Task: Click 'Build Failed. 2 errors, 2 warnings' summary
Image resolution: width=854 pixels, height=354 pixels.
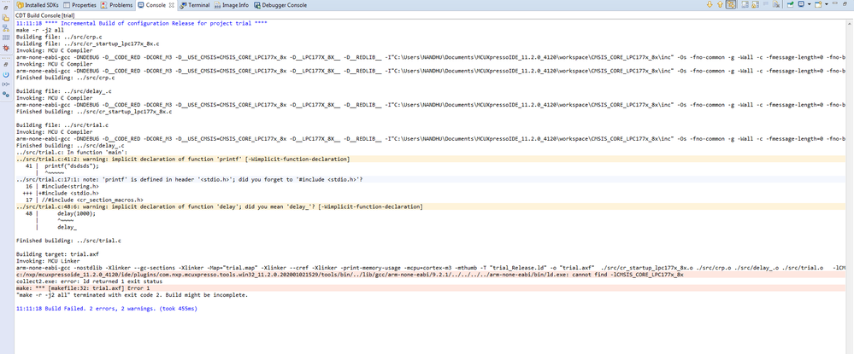Action: [x=107, y=308]
